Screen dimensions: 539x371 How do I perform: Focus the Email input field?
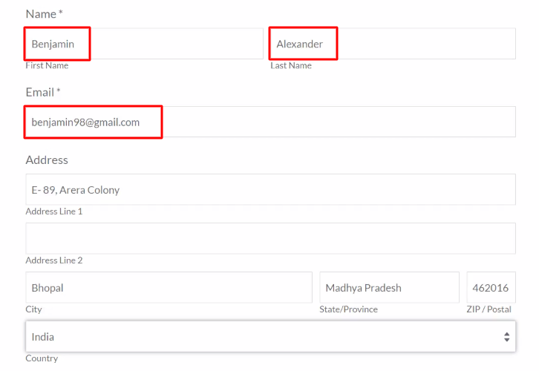pos(270,122)
